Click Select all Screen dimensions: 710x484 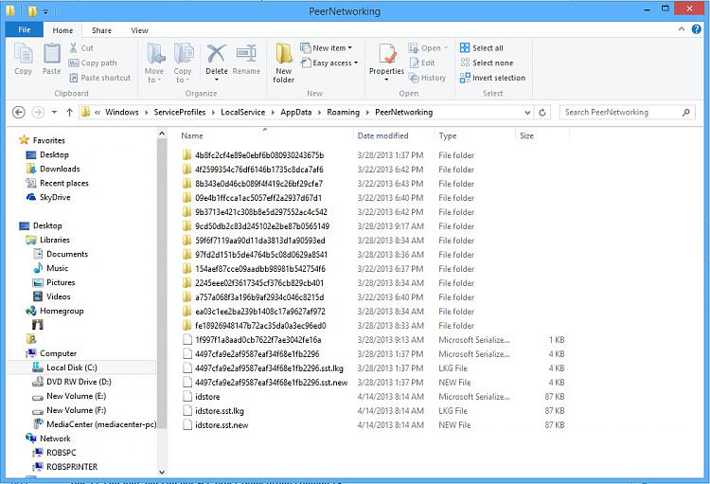[481, 47]
